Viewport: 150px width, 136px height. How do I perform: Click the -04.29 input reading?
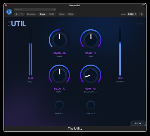(30, 78)
